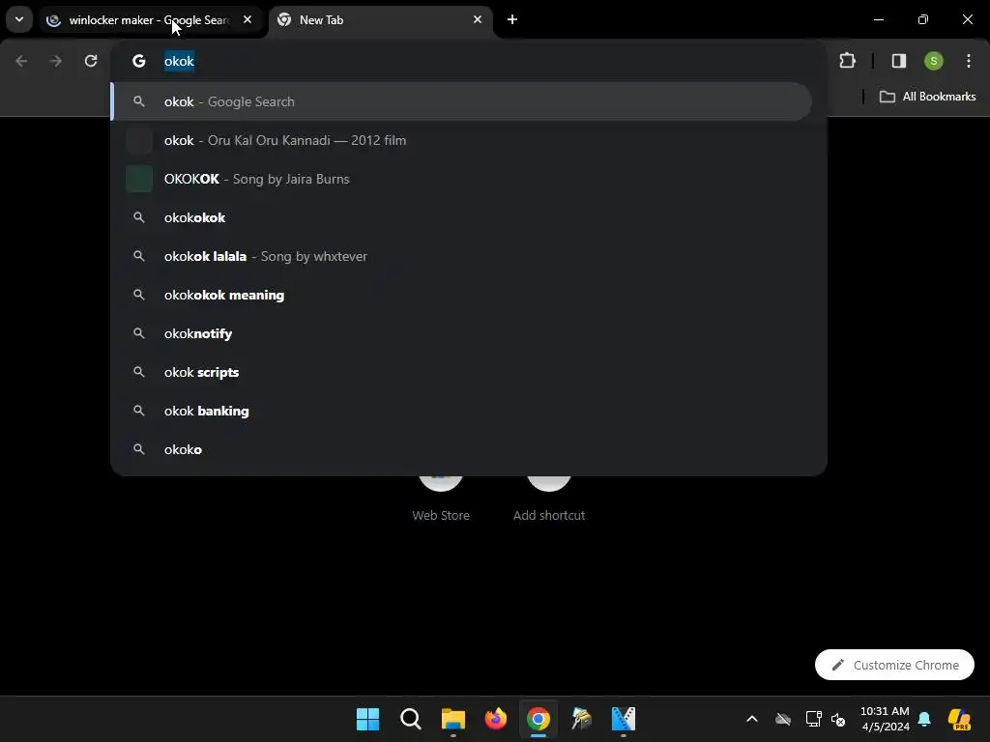Image resolution: width=990 pixels, height=742 pixels.
Task: Choose okok - Google Search suggestion
Action: tap(461, 101)
